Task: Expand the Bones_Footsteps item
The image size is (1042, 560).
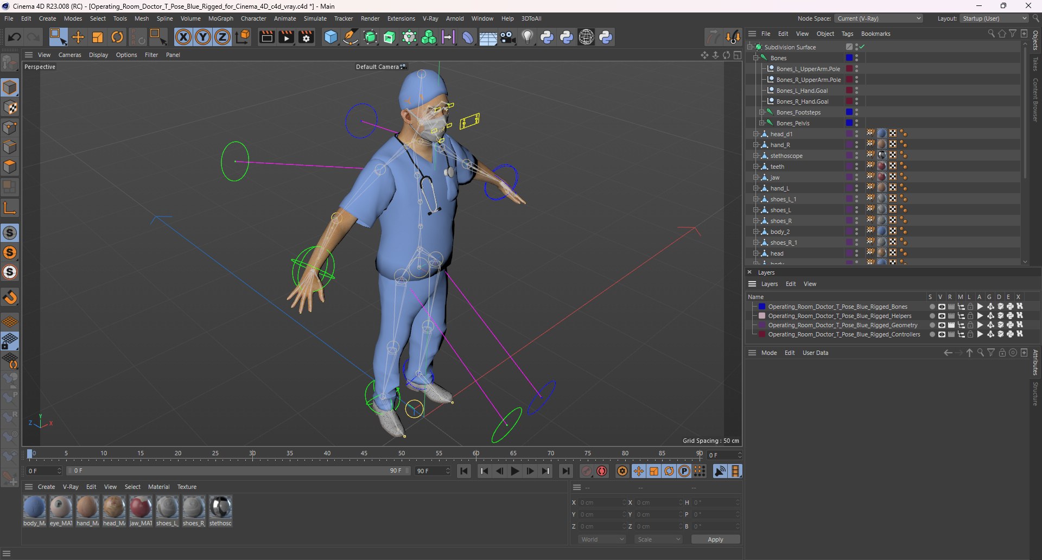Action: [761, 112]
